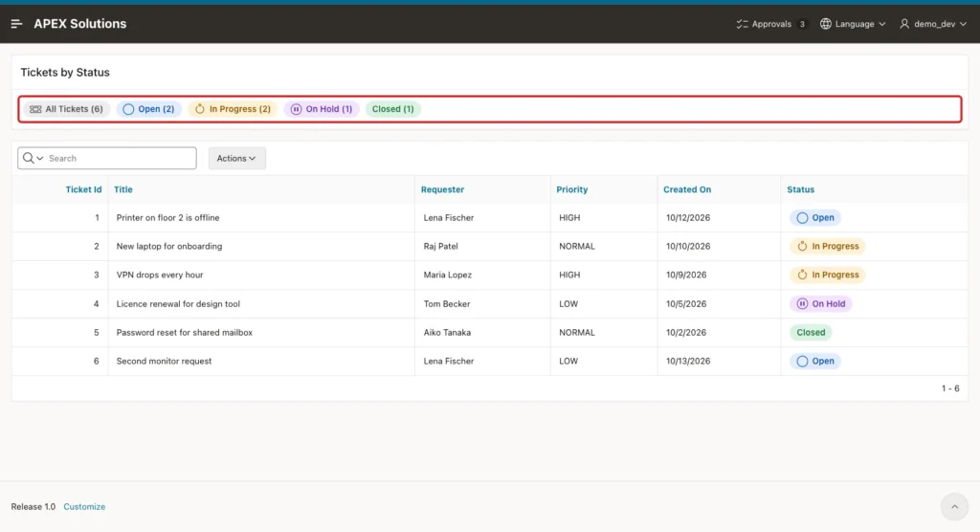Click the All Tickets filter ticket icon
The image size is (980, 532).
pyautogui.click(x=35, y=109)
